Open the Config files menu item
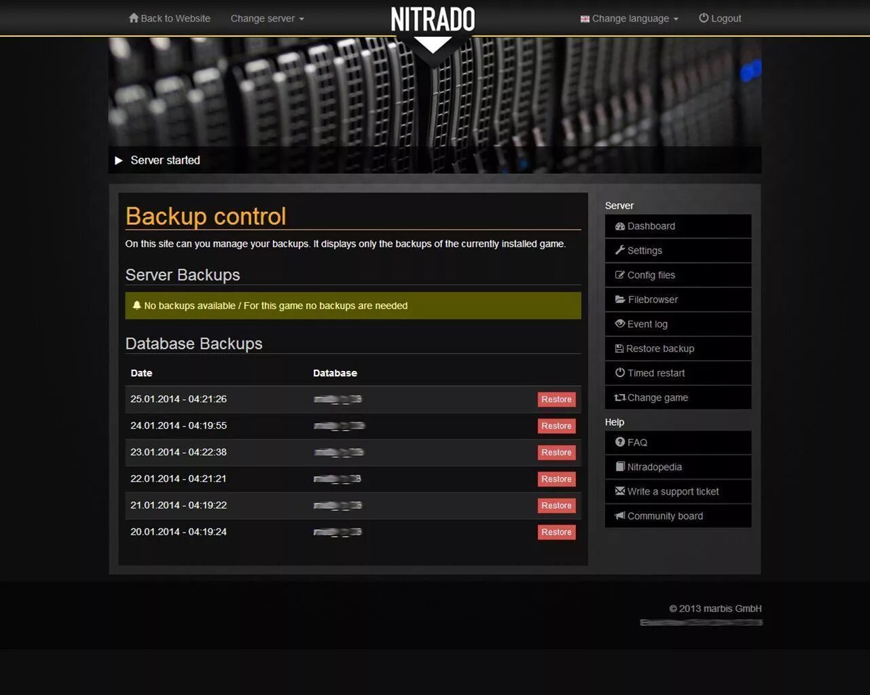The height and width of the screenshot is (695, 870). (678, 275)
